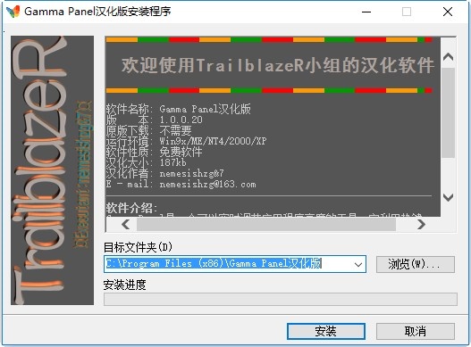Click the horizontal scroll right arrow
Screen dimensions: 471x347
pyautogui.click(x=421, y=224)
